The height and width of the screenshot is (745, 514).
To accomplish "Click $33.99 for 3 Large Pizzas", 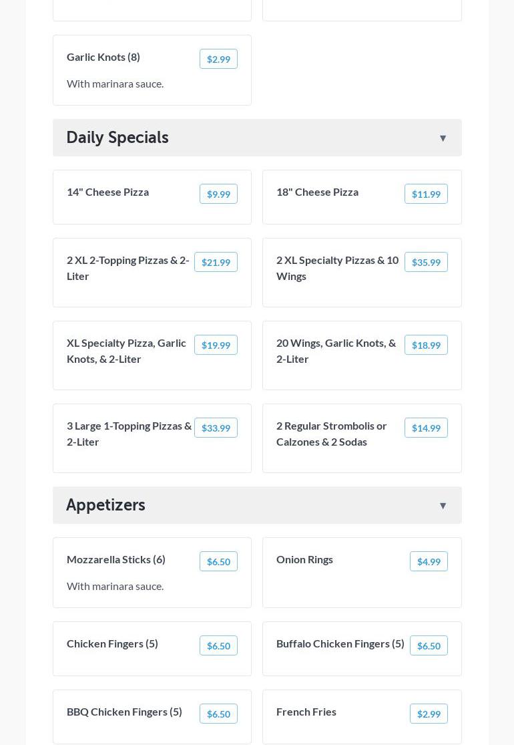I will tap(216, 428).
